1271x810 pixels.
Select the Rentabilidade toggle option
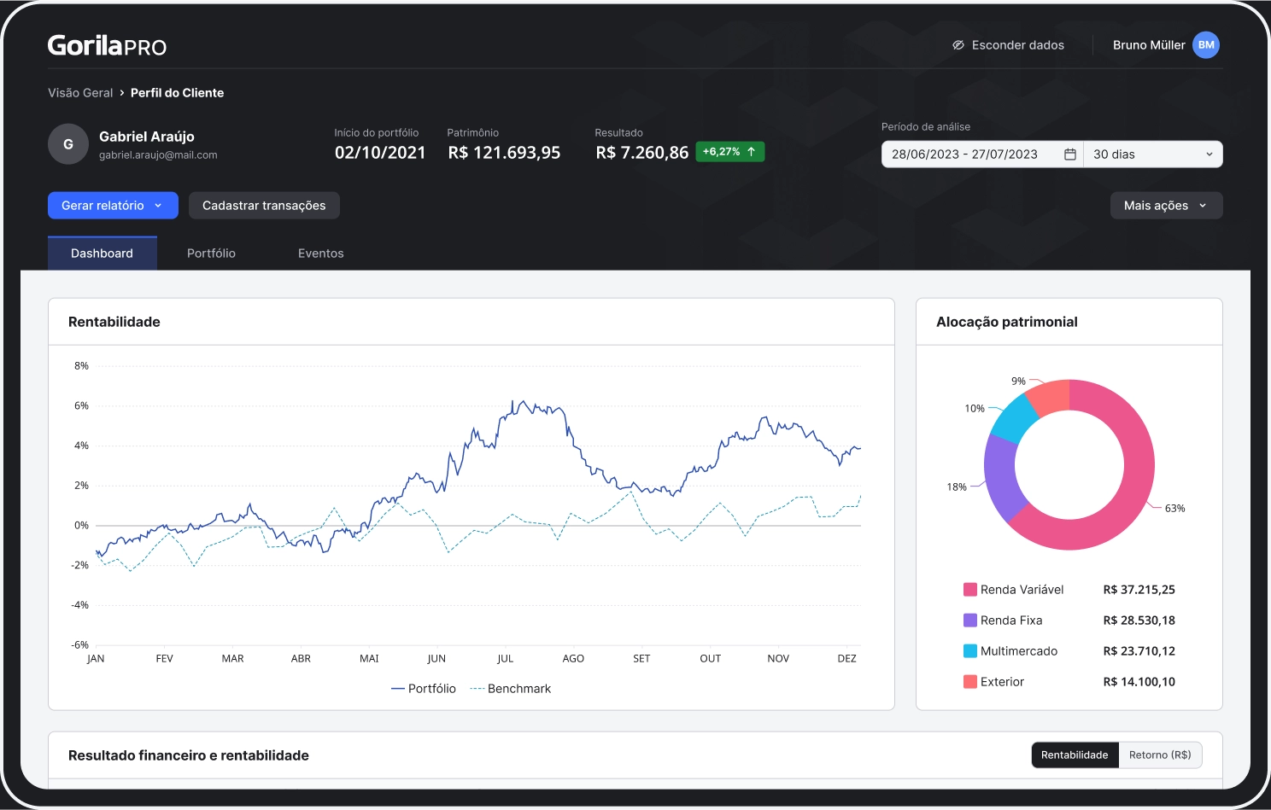click(1075, 755)
